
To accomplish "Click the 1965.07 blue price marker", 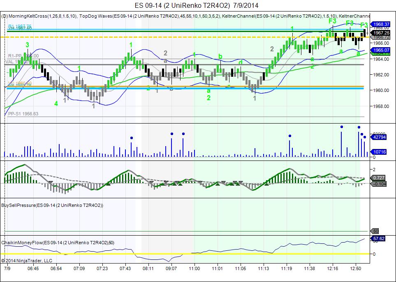I will coord(380,50).
